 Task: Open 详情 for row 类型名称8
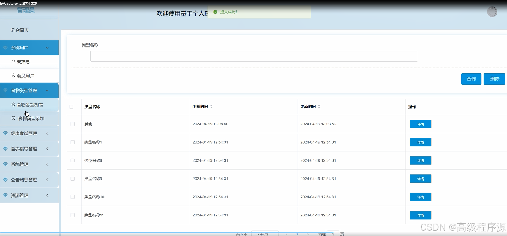[x=421, y=160]
